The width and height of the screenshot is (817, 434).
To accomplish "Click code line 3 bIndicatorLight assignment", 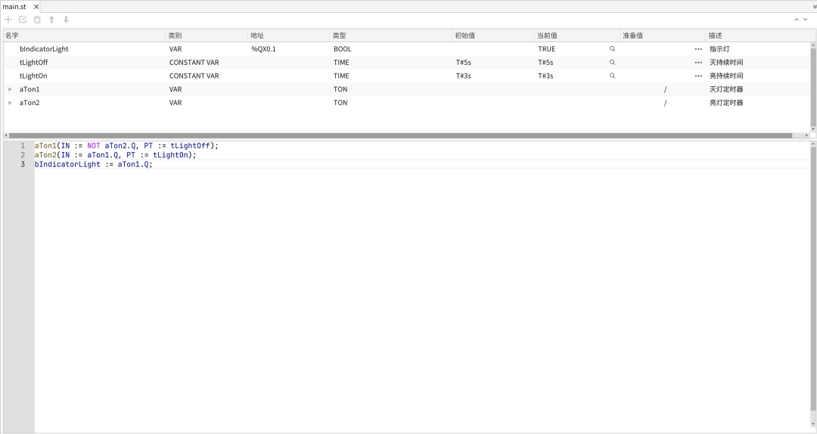I will 94,165.
